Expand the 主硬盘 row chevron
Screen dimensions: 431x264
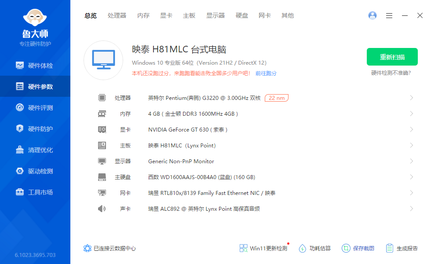pos(412,177)
